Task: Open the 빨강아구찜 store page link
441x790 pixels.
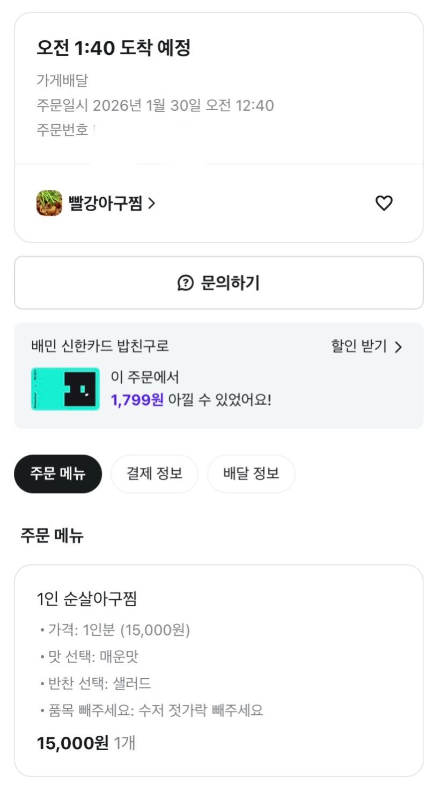Action: [105, 203]
